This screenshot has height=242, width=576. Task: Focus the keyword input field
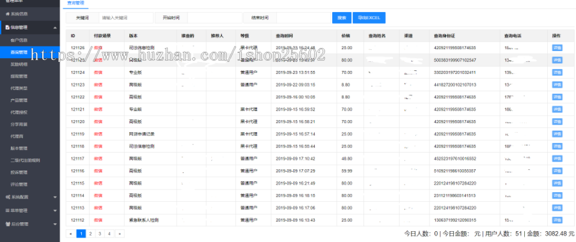click(125, 18)
